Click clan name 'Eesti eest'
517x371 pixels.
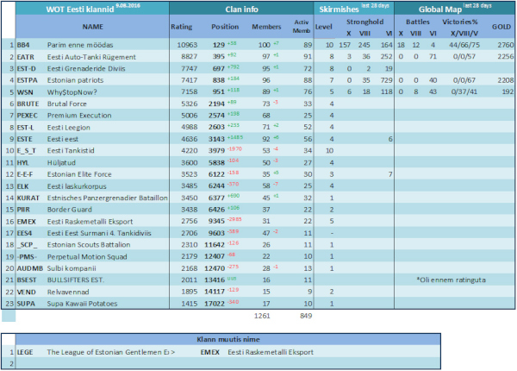pos(63,139)
